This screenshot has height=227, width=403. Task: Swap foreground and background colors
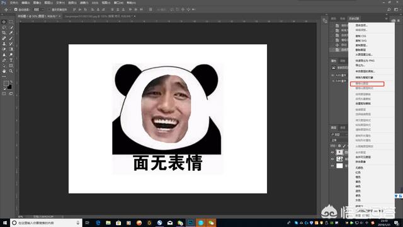point(11,82)
